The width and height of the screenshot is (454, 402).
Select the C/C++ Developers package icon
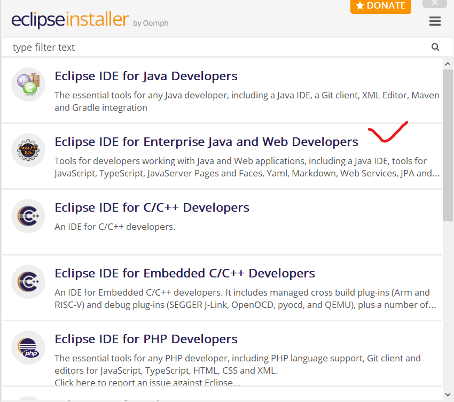(x=28, y=215)
